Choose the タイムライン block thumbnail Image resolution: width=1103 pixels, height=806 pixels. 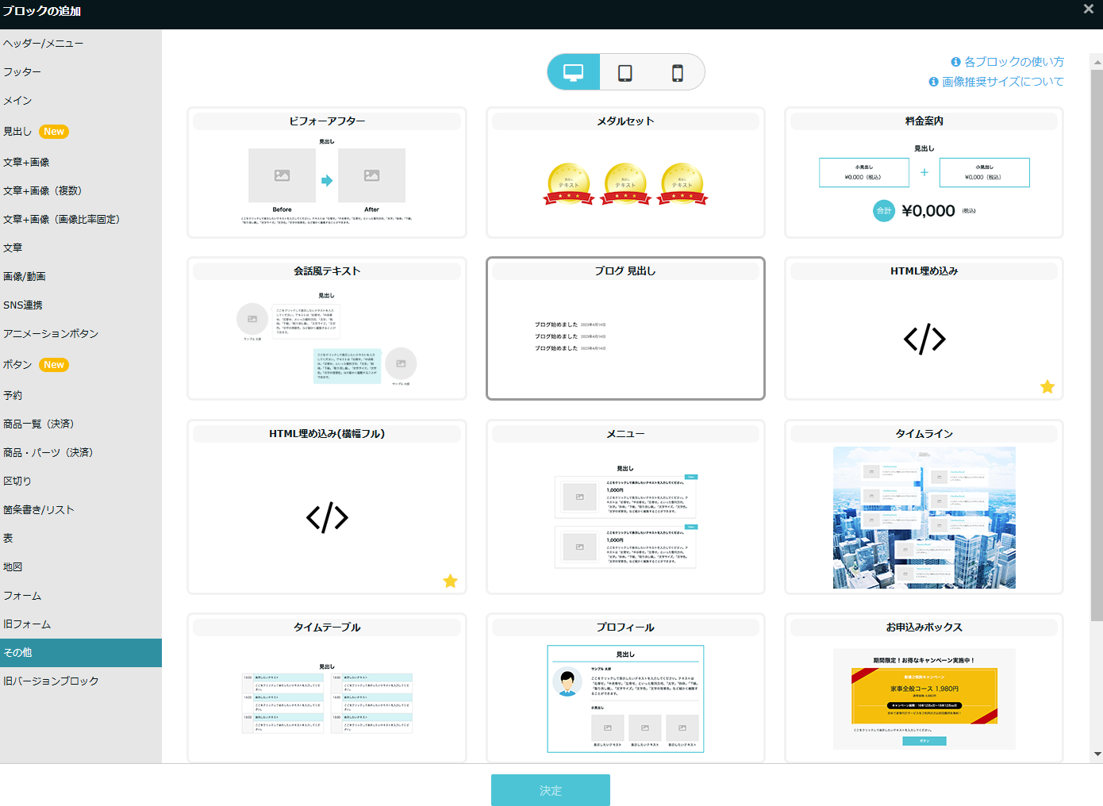[924, 517]
